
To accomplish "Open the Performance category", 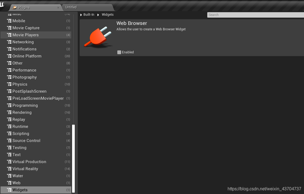I will coord(36,70).
